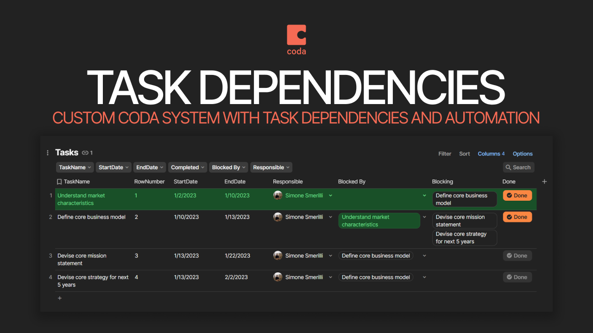This screenshot has width=593, height=333.
Task: Expand Blocked By dropdown arrow in row 2
Action: tap(424, 217)
